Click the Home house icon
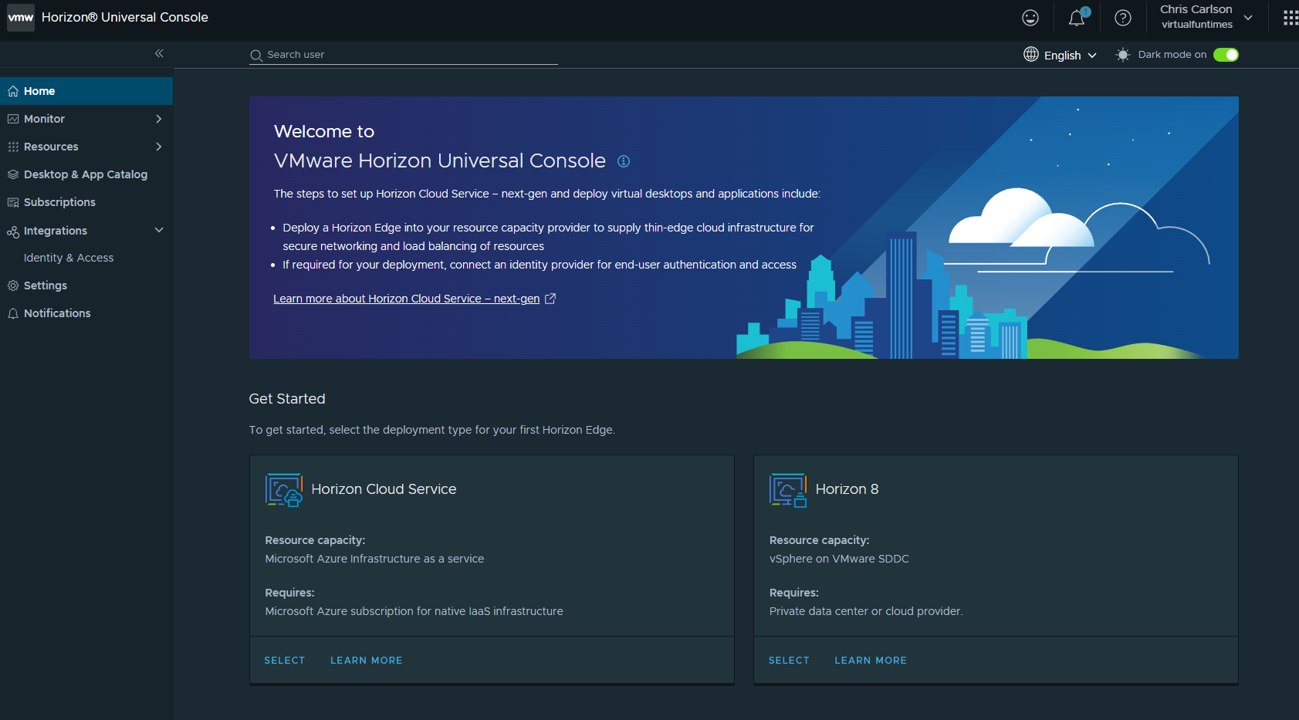Image resolution: width=1299 pixels, height=720 pixels. click(13, 91)
